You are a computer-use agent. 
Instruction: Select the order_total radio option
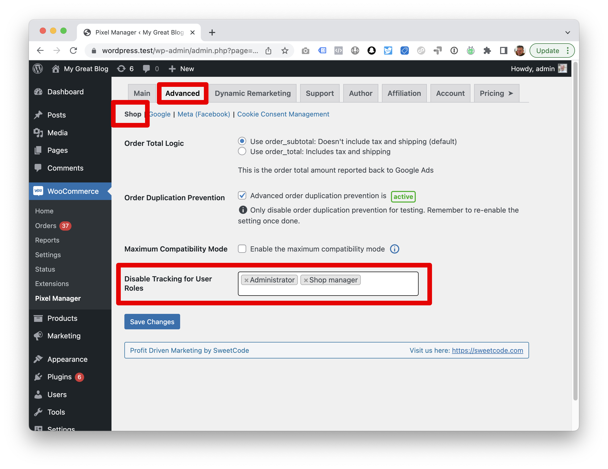coord(242,152)
